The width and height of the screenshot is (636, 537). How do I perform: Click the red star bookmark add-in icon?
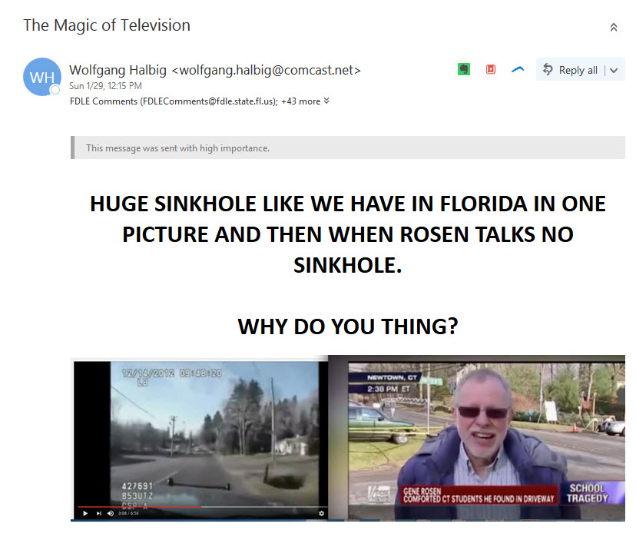pyautogui.click(x=491, y=69)
